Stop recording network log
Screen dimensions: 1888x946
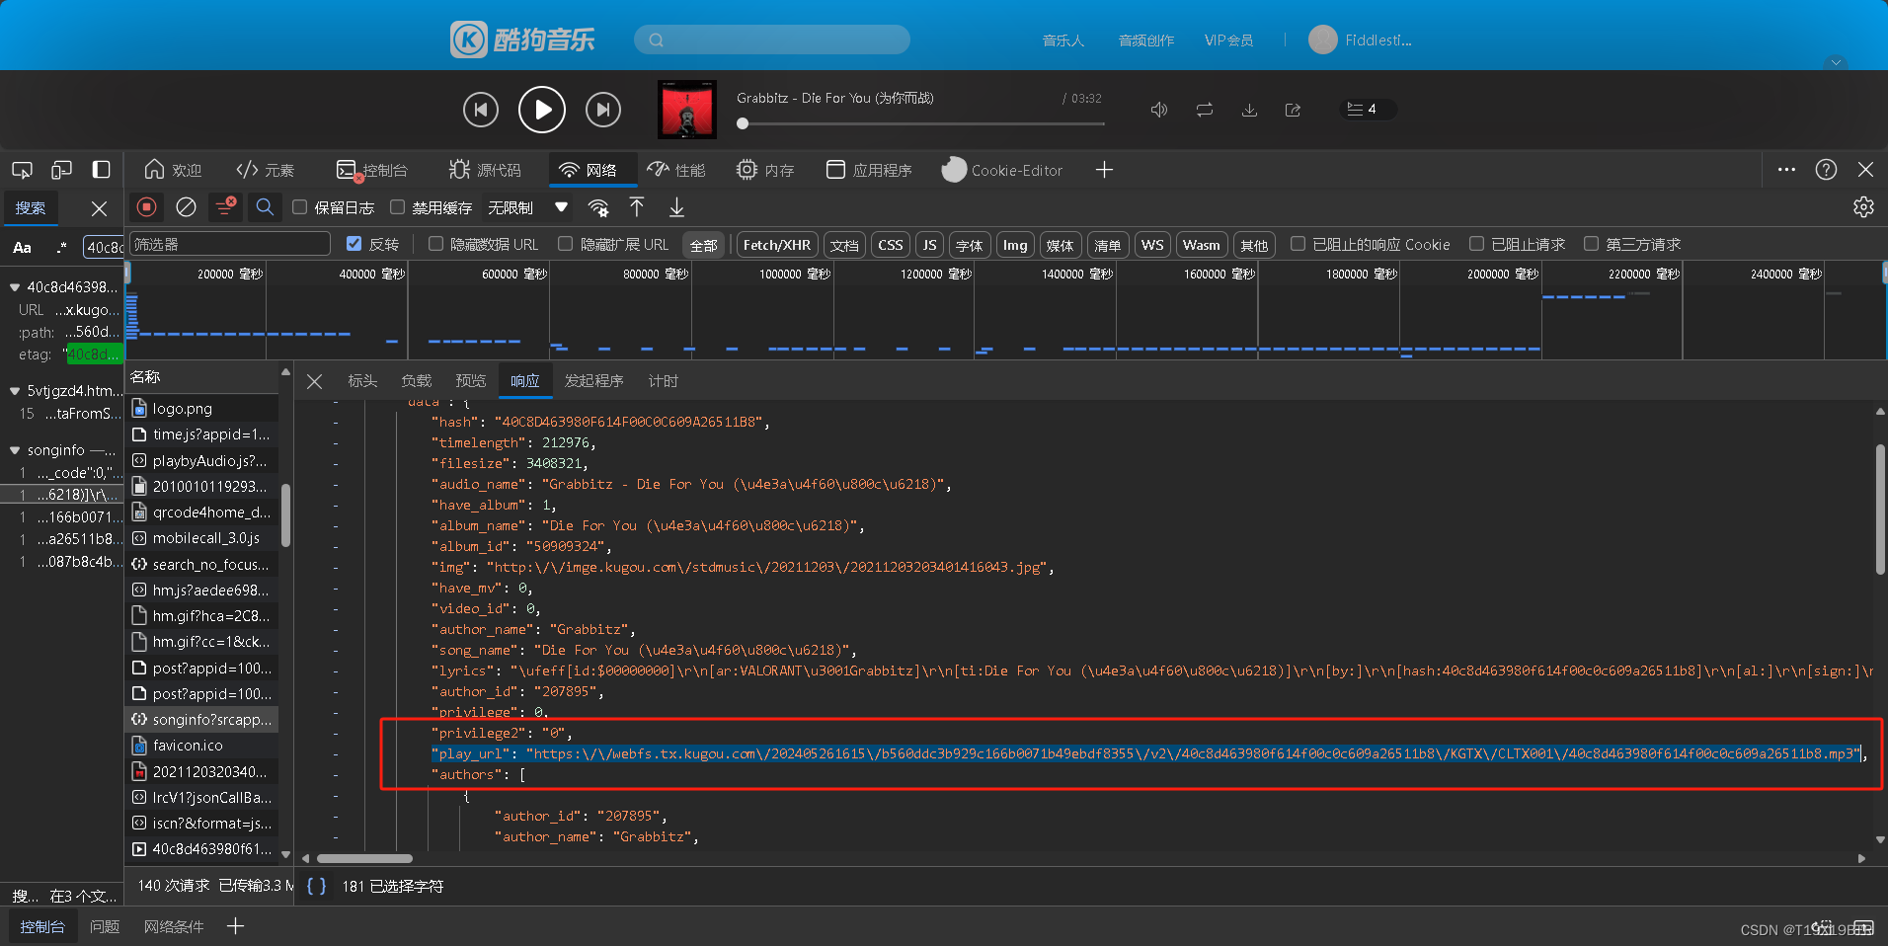pos(147,207)
